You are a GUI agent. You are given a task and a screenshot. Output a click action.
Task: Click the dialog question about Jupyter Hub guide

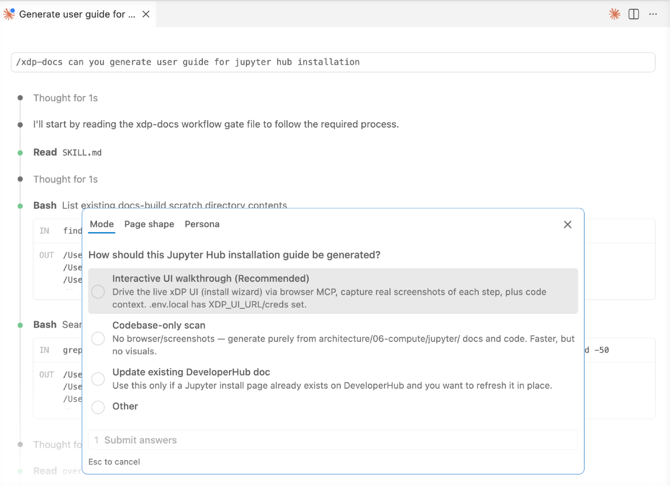click(234, 255)
